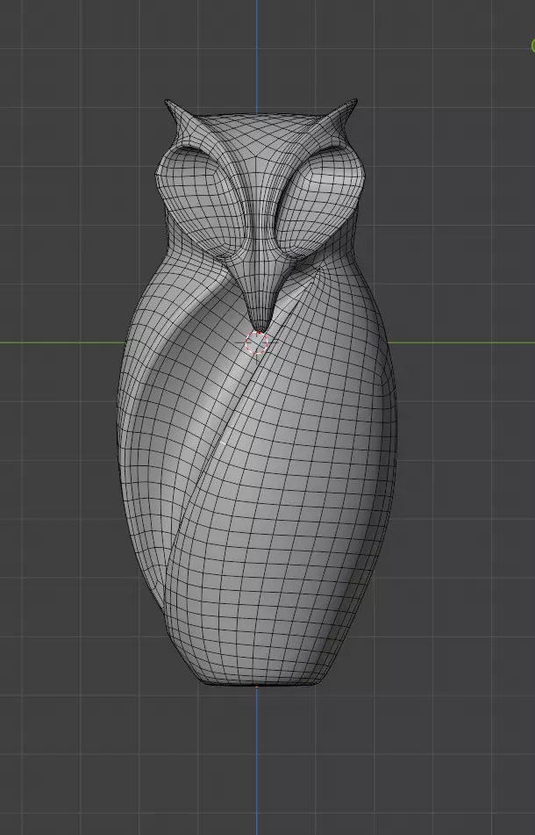Viewport: 535px width, 835px height.
Task: Select the owl mesh by its beak
Action: 259,296
